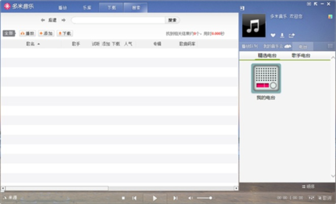Skip to the previous track

pos(134,198)
